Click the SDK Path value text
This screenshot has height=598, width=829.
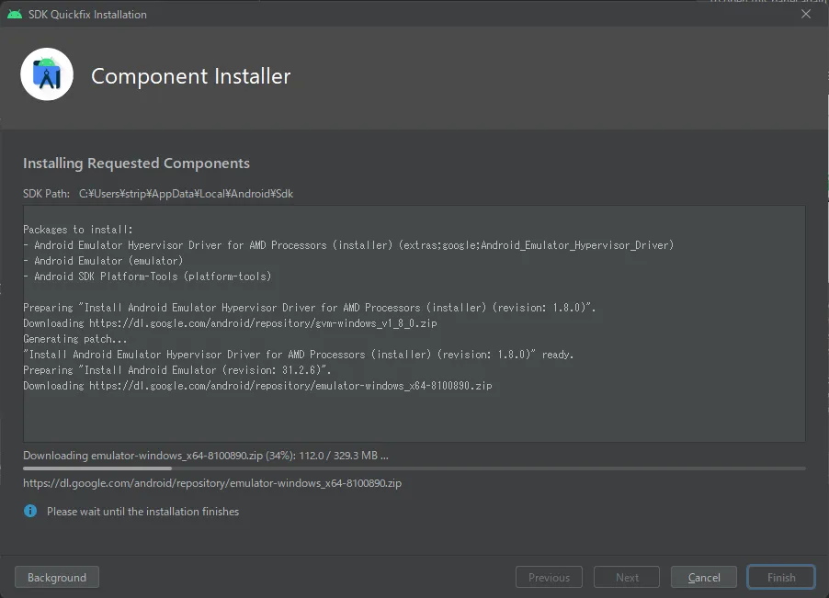pos(186,194)
